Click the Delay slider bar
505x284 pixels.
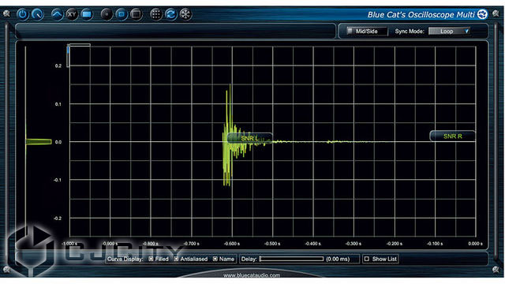(x=291, y=259)
